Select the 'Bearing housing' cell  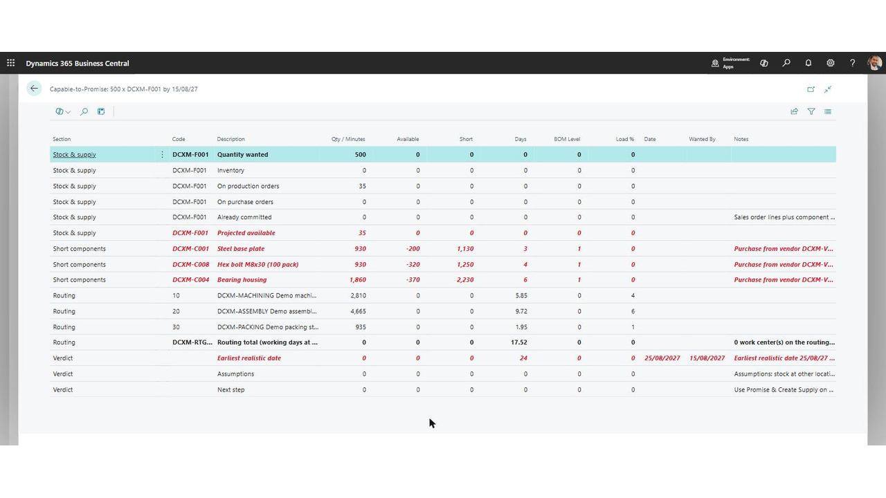point(242,280)
